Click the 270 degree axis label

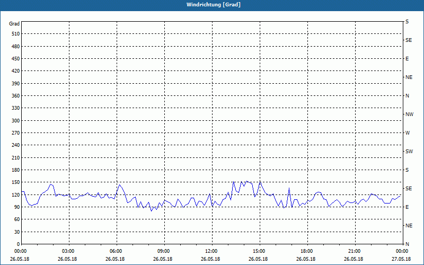pyautogui.click(x=16, y=133)
